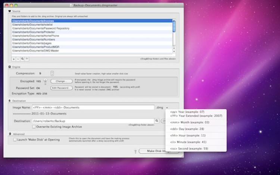Screen dimensions: 280x175
Task: Click inside the Image Name text field
Action: 93,107
